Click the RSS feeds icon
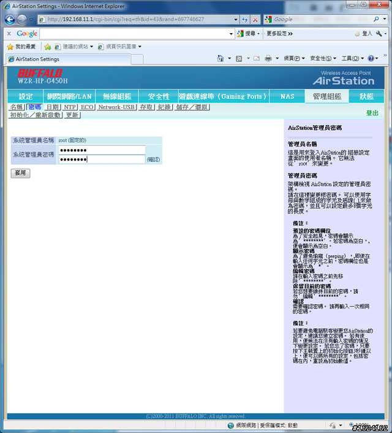The width and height of the screenshot is (392, 433). point(239,58)
